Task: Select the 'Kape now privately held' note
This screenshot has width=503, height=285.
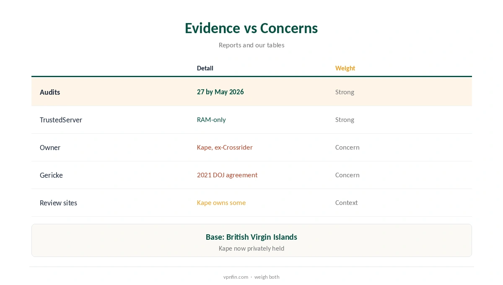Action: pos(251,248)
